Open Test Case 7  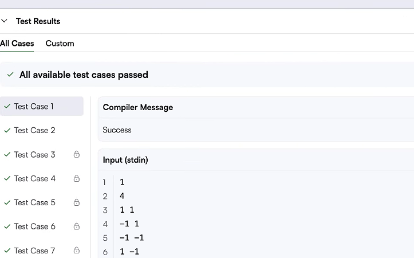(x=34, y=251)
